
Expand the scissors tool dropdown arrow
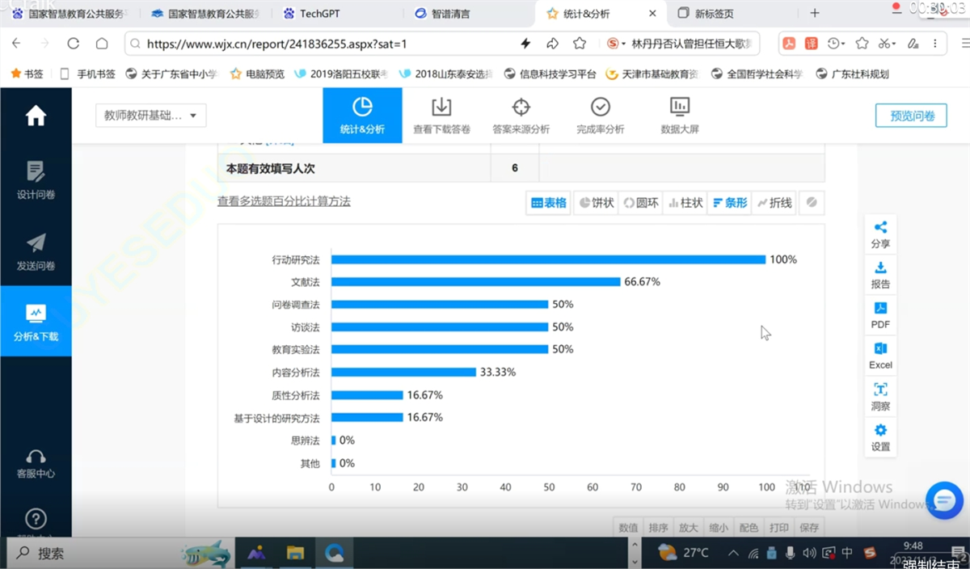coord(895,44)
